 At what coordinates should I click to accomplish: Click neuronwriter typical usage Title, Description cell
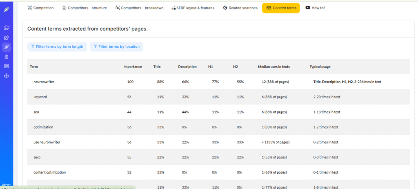(347, 82)
